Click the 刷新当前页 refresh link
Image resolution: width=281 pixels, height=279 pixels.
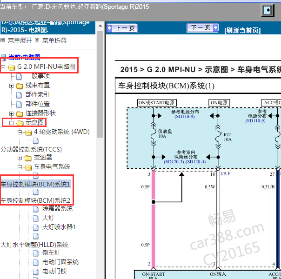click(x=242, y=30)
